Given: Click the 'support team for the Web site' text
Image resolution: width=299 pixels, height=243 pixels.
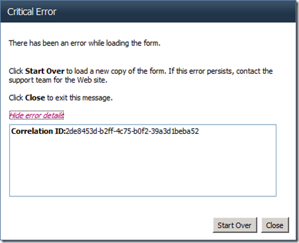Looking at the screenshot, I should point(58,80).
